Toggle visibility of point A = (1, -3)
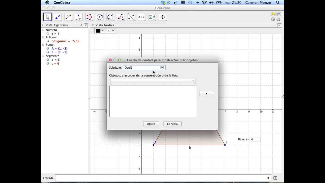This screenshot has width=325, height=183. (48, 49)
